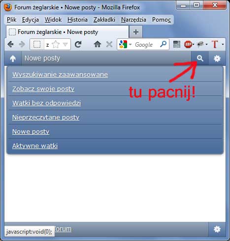Open Wyszukiwanie zaawansowane link
Viewport: 230px width, 241px height.
click(x=60, y=75)
